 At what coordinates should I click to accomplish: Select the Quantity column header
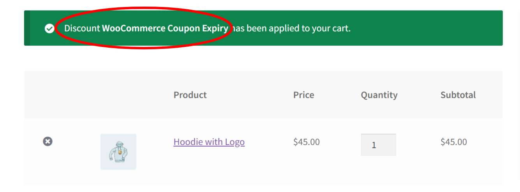click(x=379, y=95)
